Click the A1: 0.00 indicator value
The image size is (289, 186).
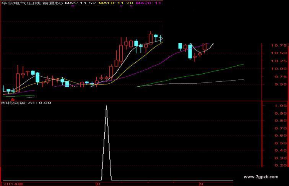click(x=40, y=103)
